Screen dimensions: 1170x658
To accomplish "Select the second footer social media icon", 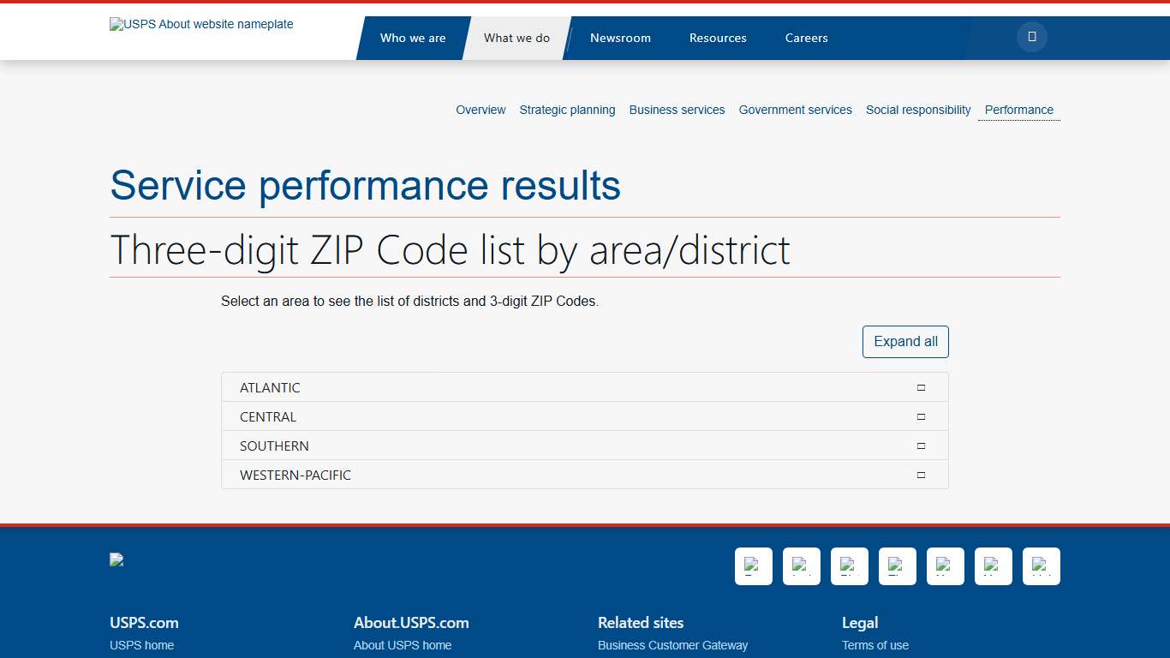I will tap(801, 566).
